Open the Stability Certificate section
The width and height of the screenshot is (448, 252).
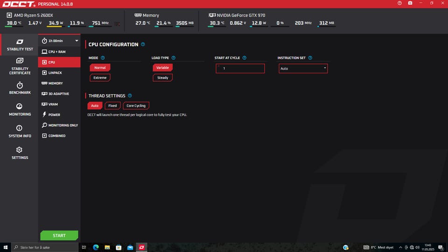click(x=20, y=66)
